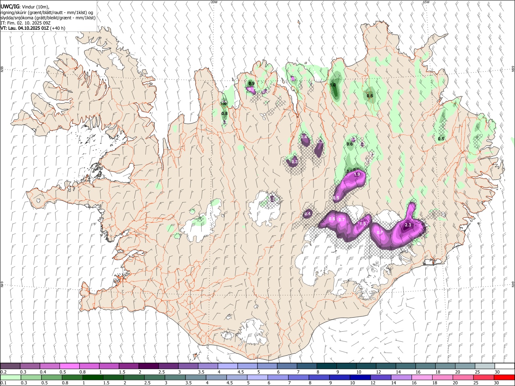Click the 'slydda/snjókoma' legend description line
This screenshot has height=386, width=515.
[x=48, y=18]
